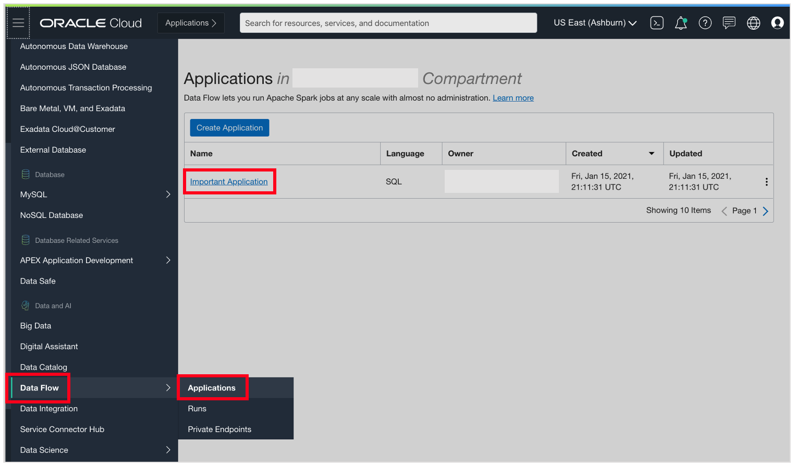Click the SQL language cell
The width and height of the screenshot is (794, 466).
(394, 182)
